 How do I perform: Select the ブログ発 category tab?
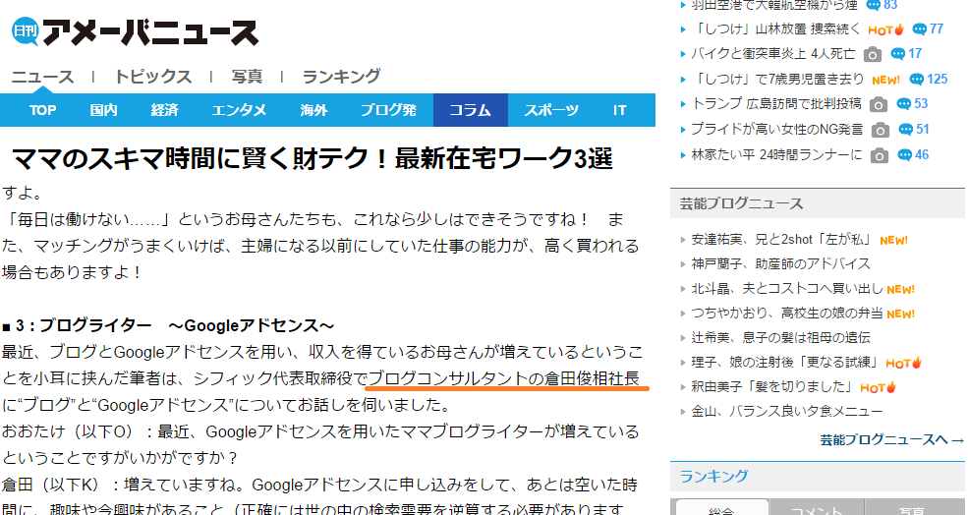click(x=388, y=110)
